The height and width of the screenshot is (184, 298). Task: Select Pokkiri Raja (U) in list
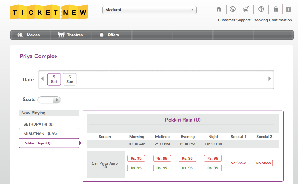tap(49, 143)
